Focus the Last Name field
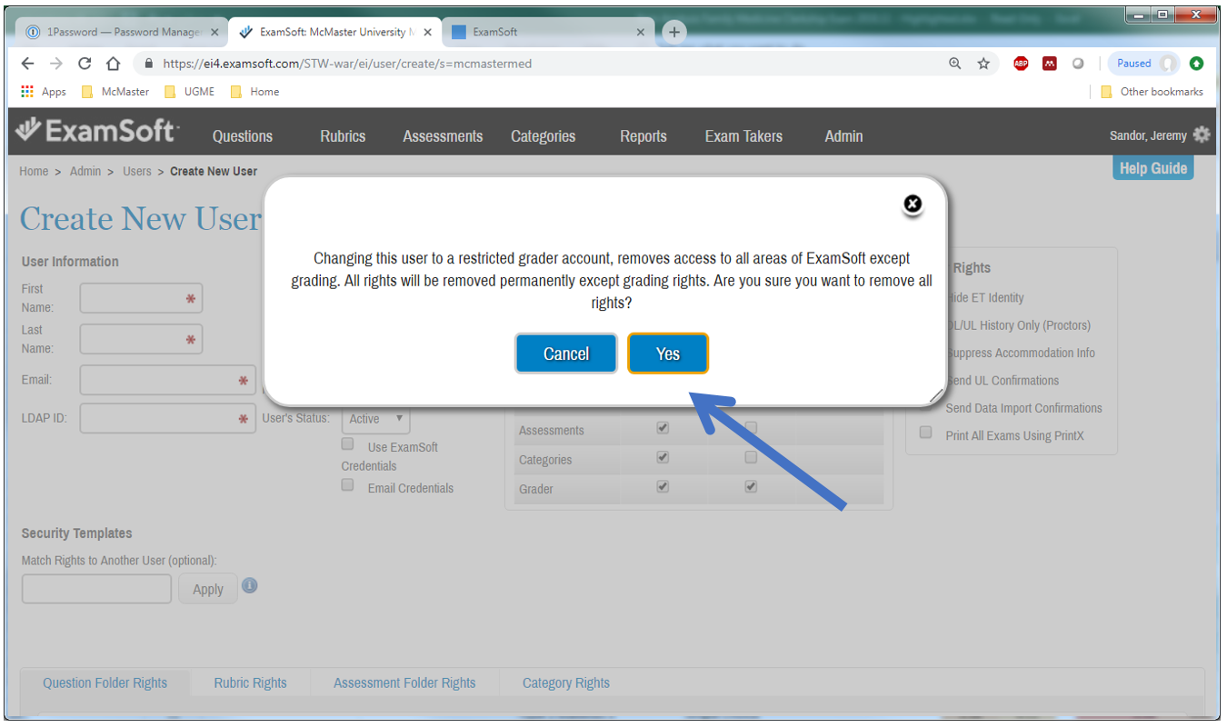1227x727 pixels. (141, 339)
